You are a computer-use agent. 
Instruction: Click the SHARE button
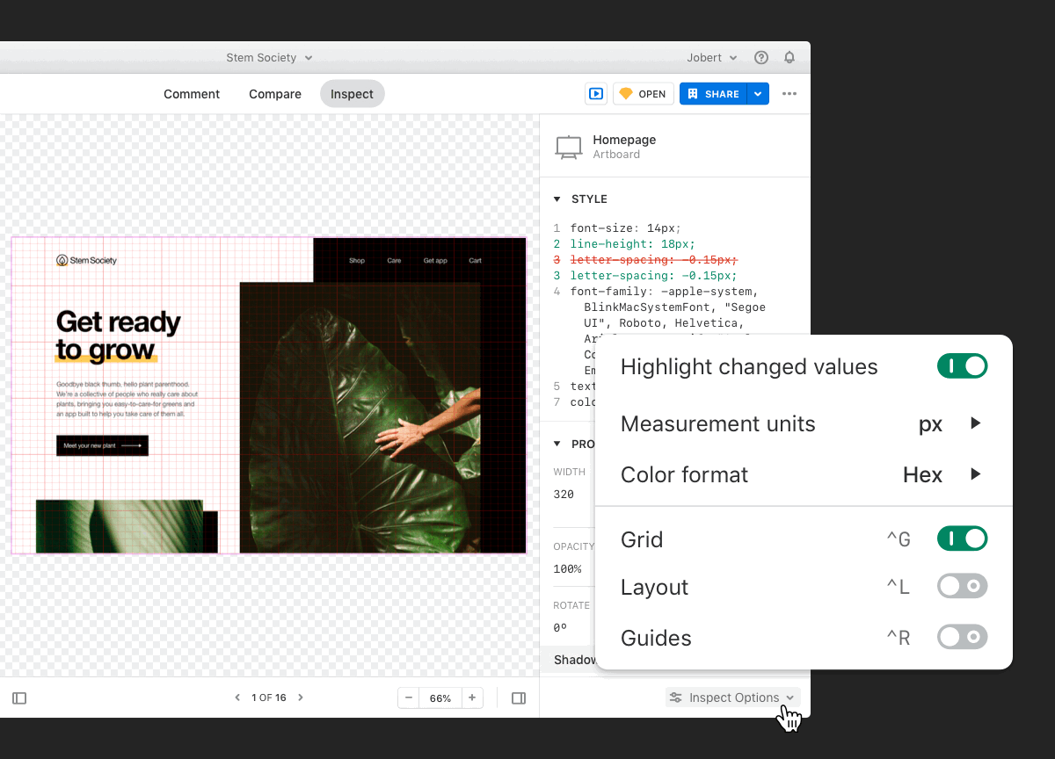tap(713, 94)
